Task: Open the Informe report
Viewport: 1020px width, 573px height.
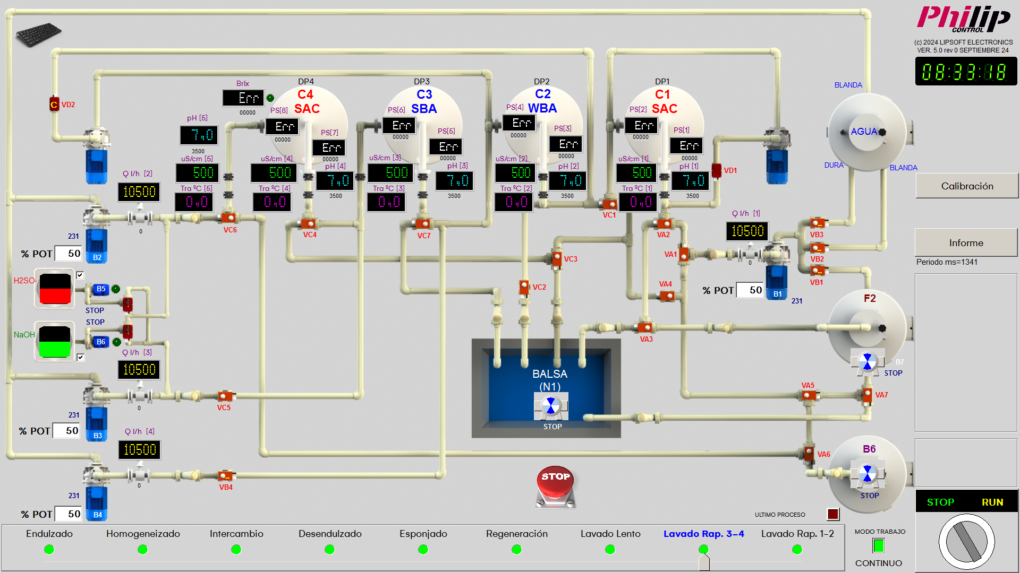Action: coord(966,243)
